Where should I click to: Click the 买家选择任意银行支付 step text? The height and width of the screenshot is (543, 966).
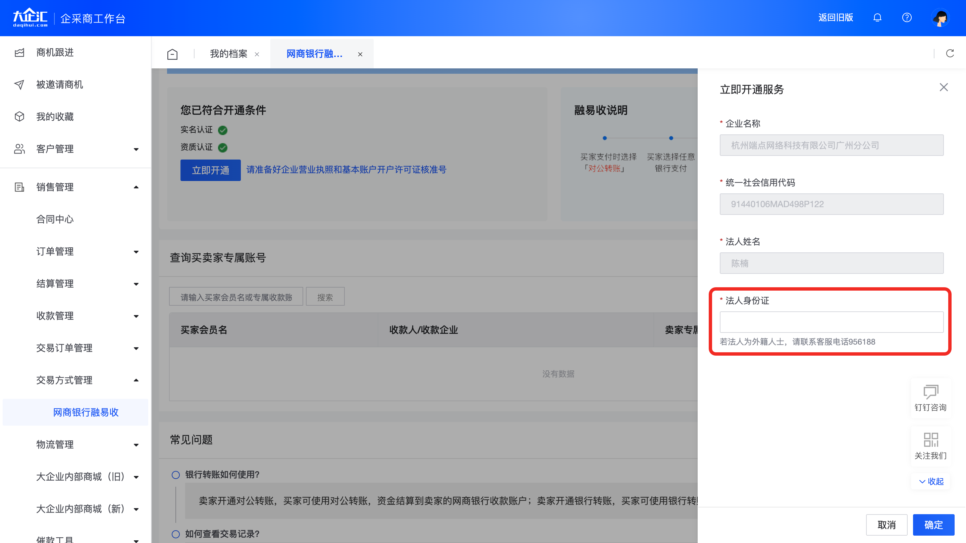click(670, 163)
